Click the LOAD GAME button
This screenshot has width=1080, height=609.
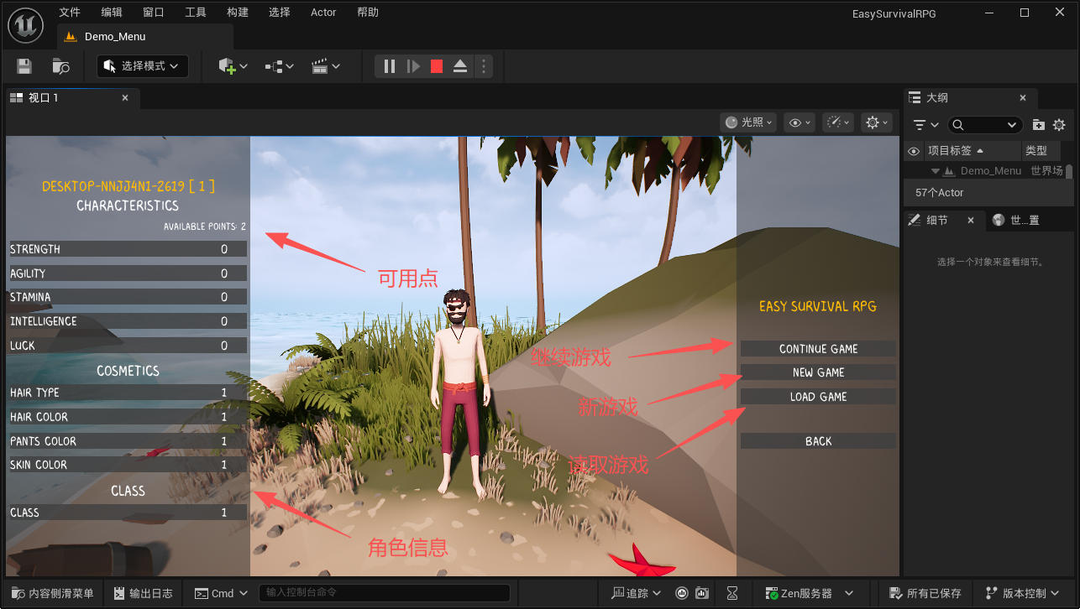pos(819,397)
